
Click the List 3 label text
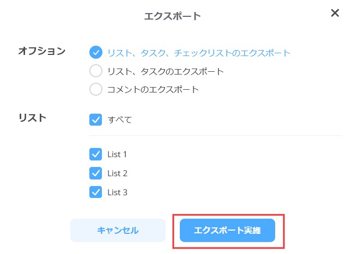(x=117, y=192)
